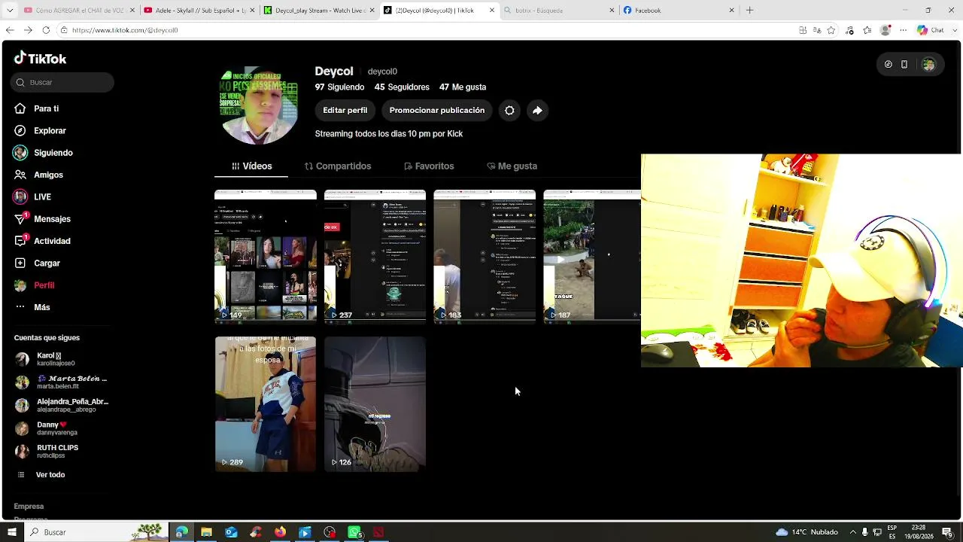Click the share profile arrow icon
The image size is (963, 542).
[537, 110]
